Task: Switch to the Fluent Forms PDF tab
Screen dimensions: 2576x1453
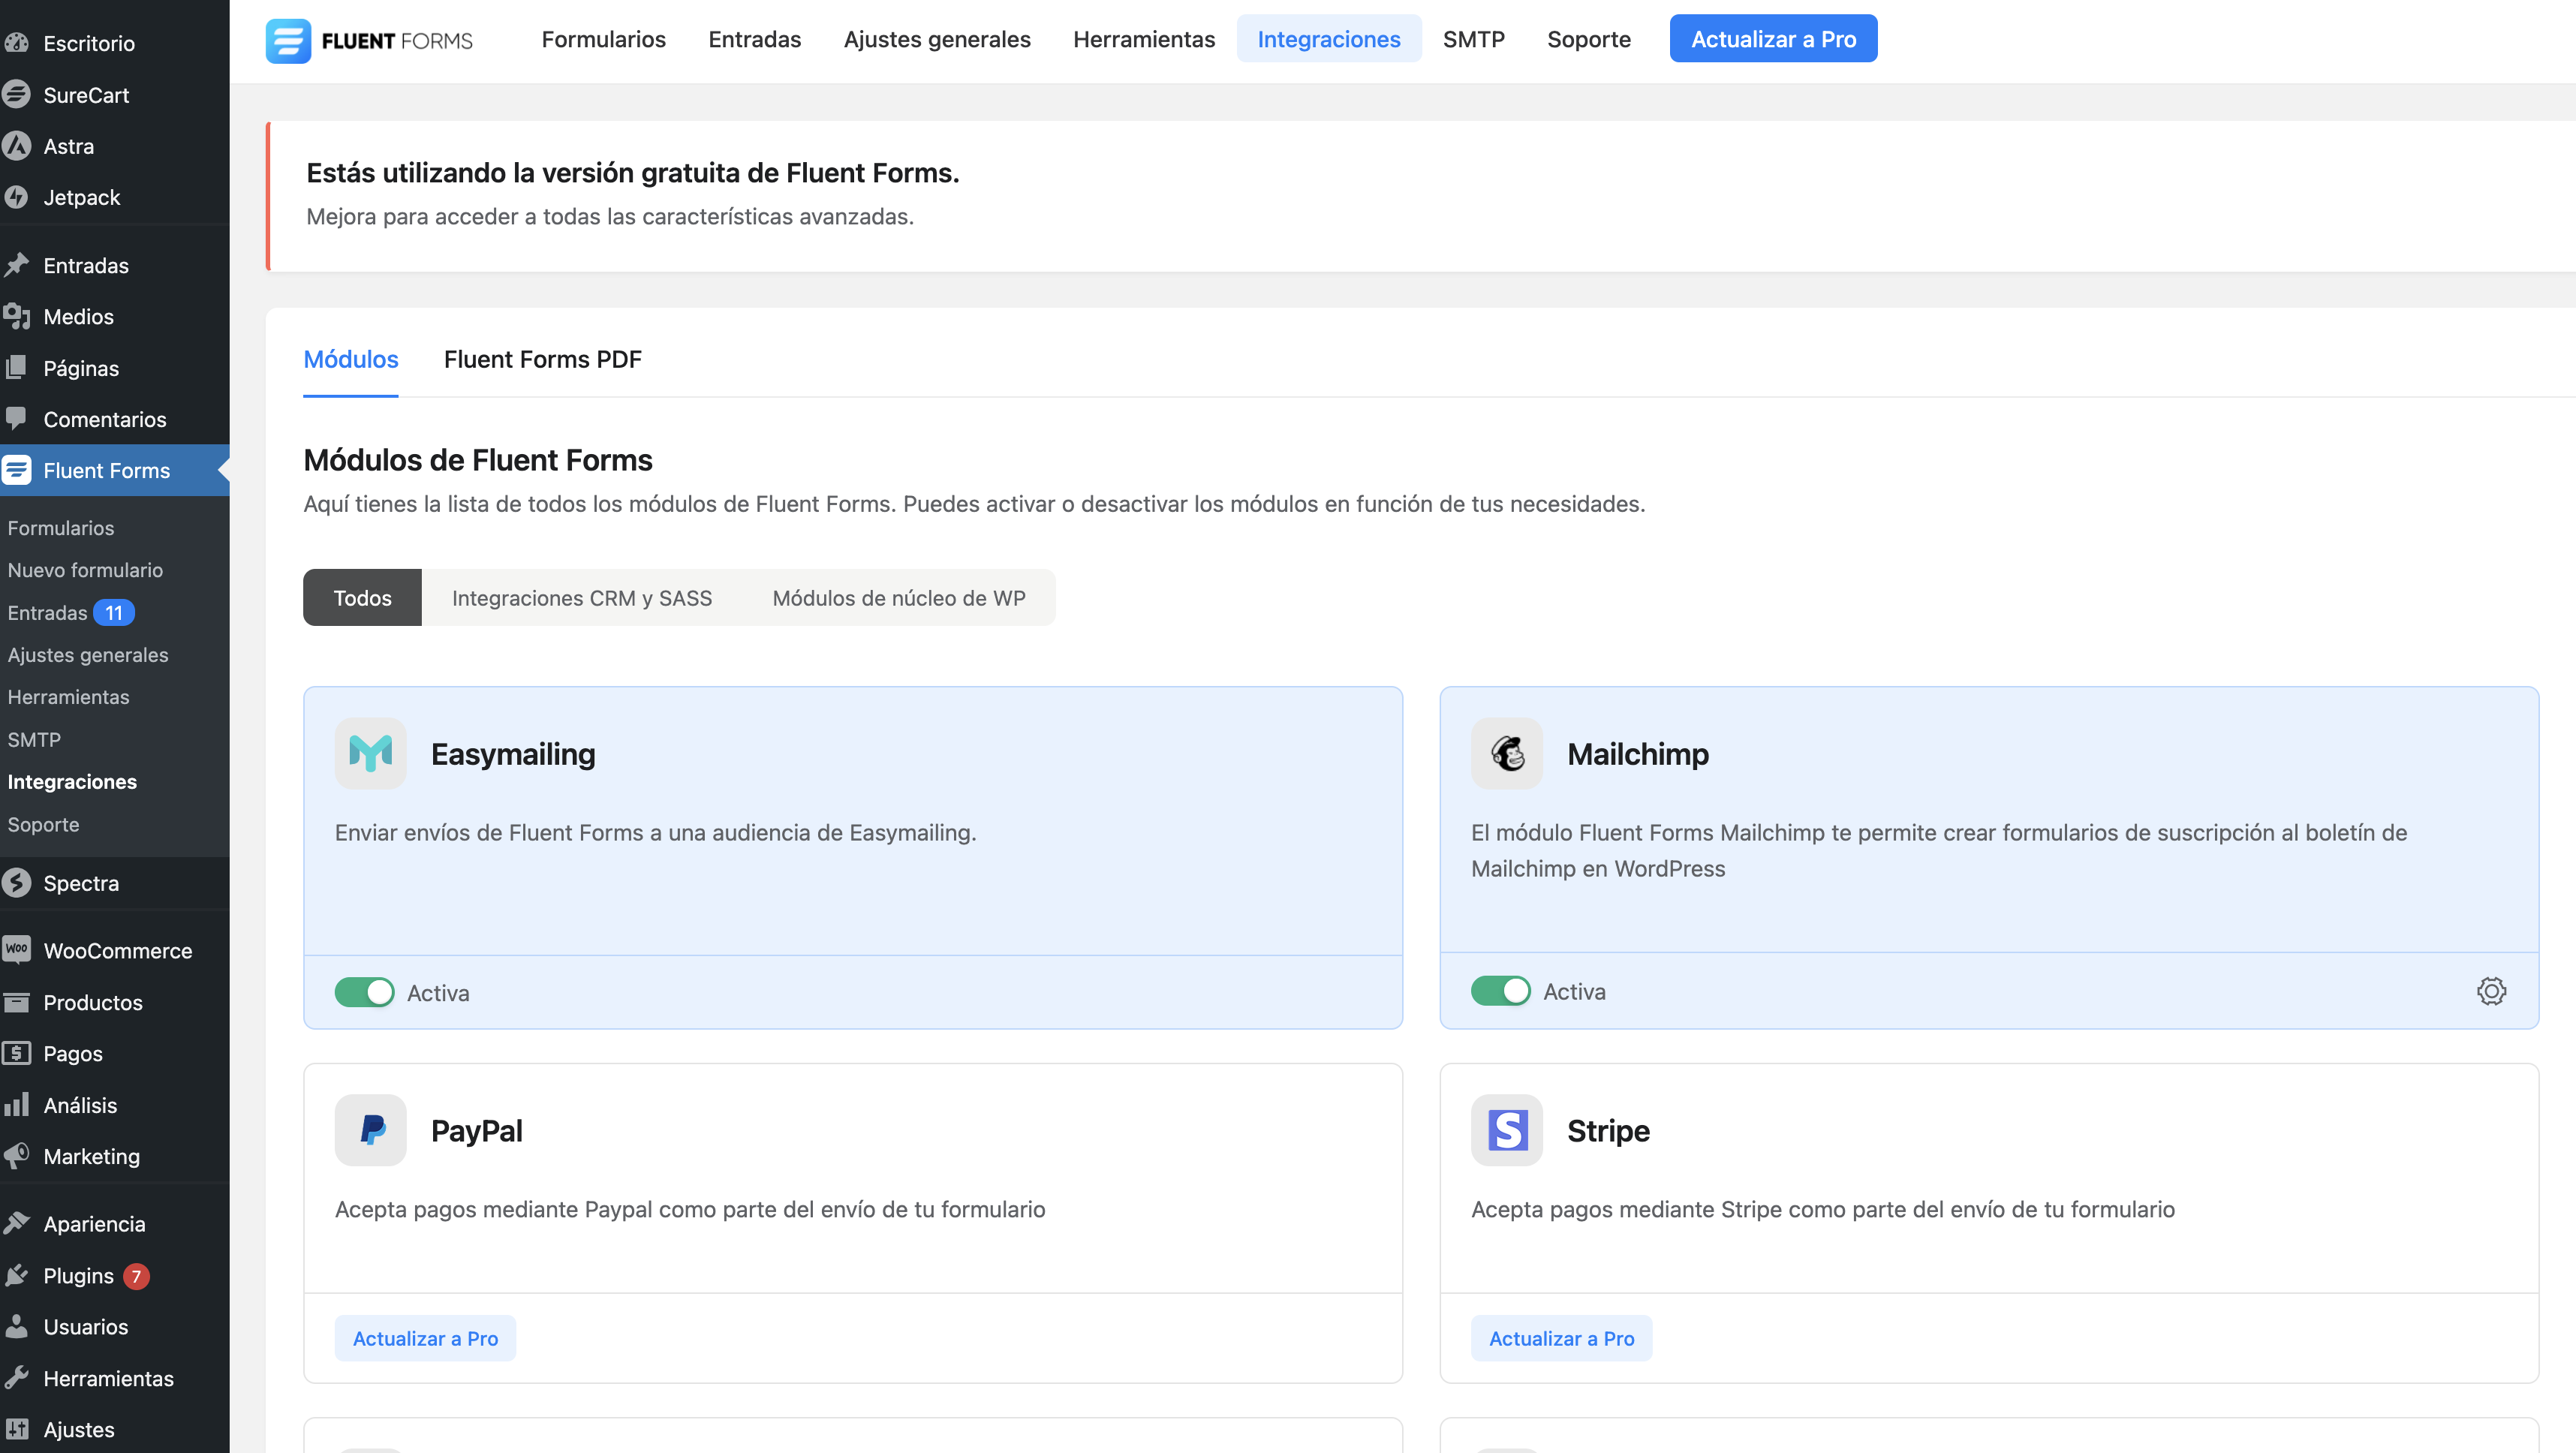Action: [x=542, y=359]
